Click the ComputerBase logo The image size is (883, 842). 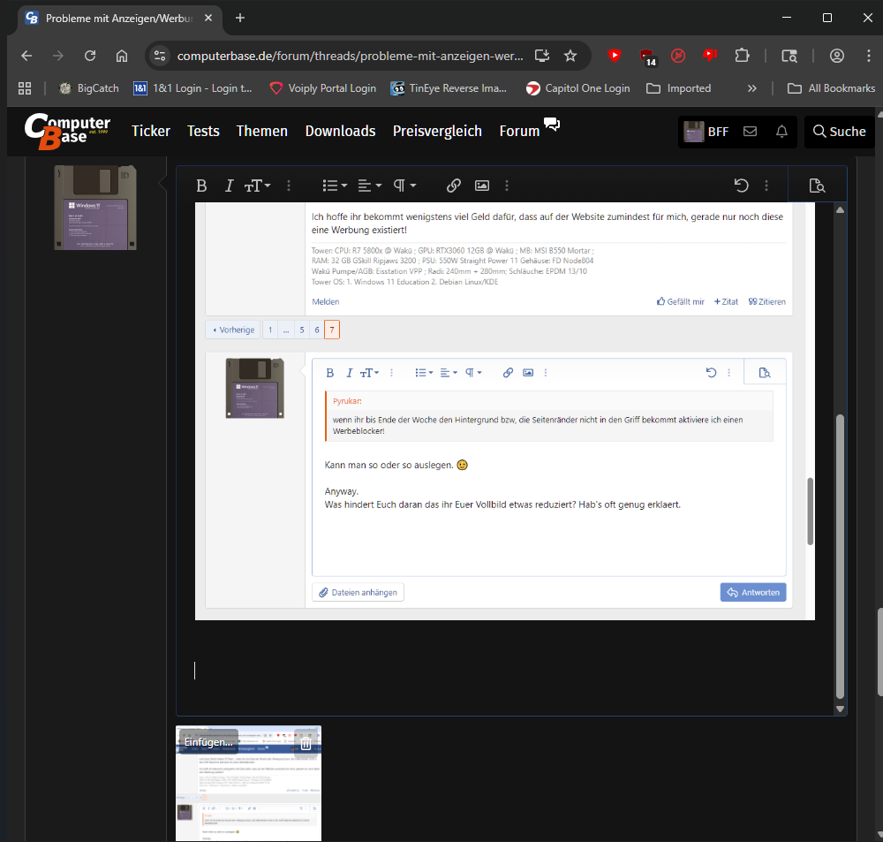[67, 131]
